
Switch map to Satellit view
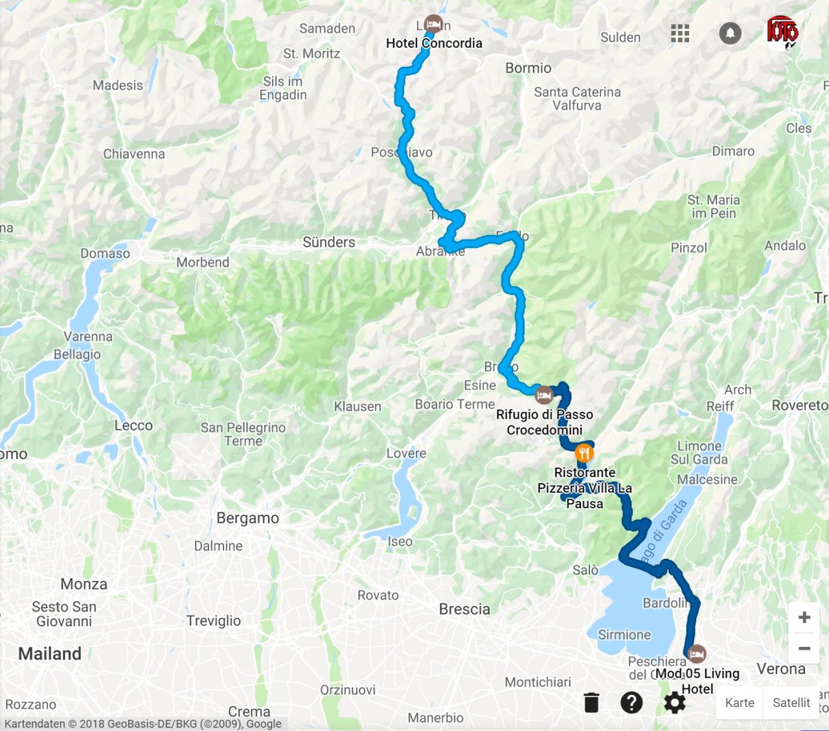pos(791,703)
